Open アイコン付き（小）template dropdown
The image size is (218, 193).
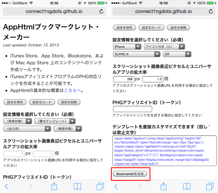click(x=164, y=47)
